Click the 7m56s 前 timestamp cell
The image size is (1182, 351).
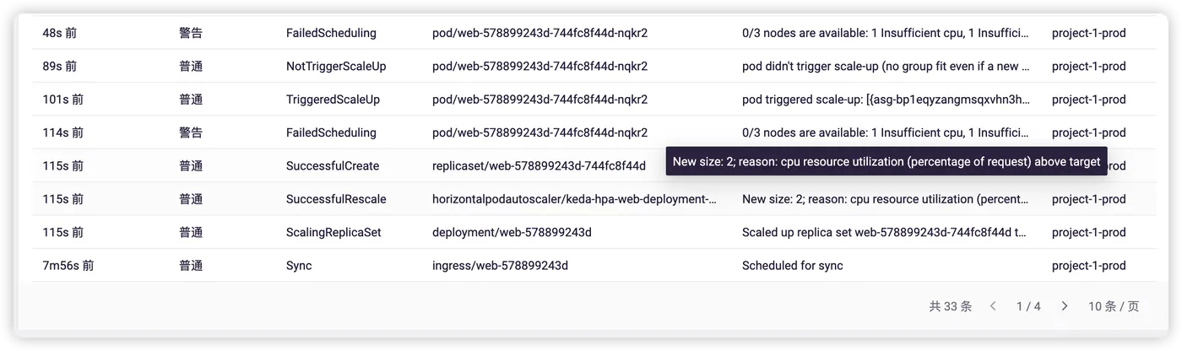click(x=68, y=266)
